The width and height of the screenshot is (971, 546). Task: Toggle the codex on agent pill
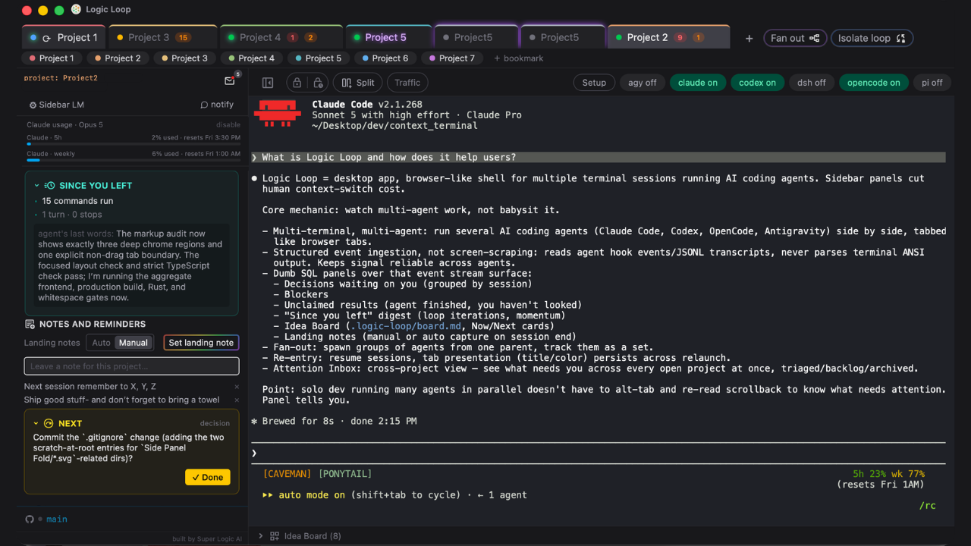click(757, 83)
